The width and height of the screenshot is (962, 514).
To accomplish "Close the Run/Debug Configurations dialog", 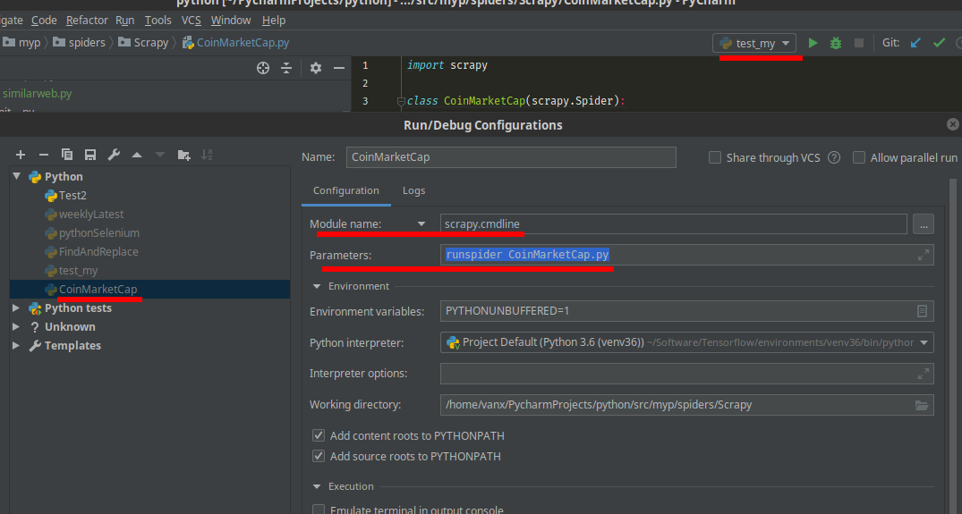I will click(x=953, y=124).
